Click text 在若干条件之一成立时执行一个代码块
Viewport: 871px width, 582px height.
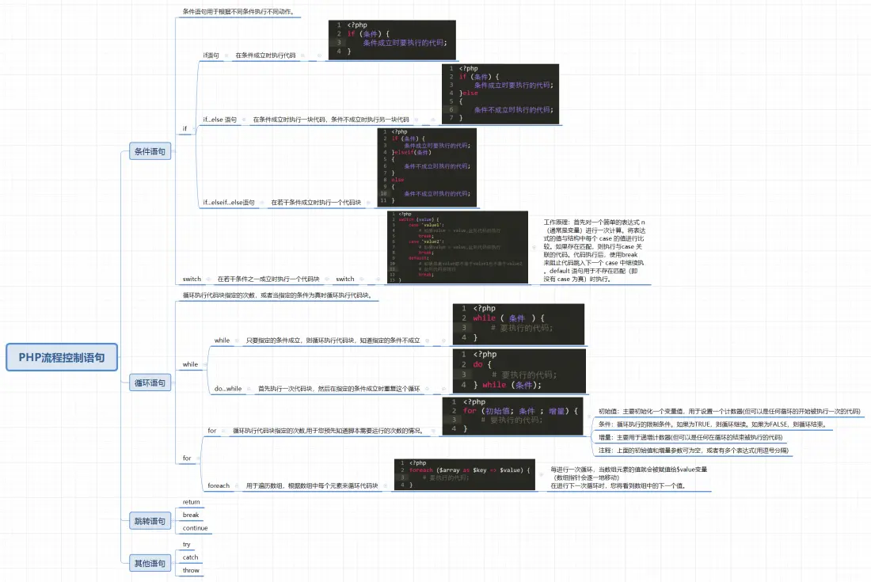click(268, 279)
